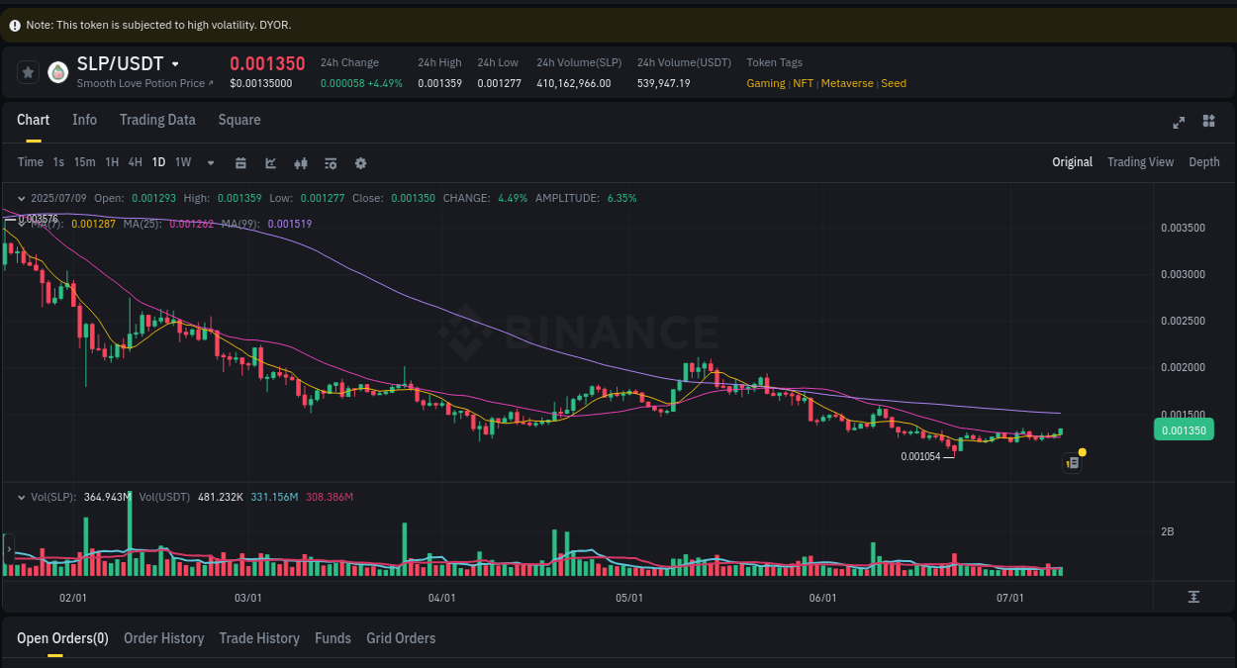Open the chart layout grid icon
The height and width of the screenshot is (668, 1237).
[1208, 122]
